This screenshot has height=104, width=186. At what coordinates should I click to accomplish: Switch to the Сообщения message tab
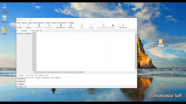pos(21,81)
